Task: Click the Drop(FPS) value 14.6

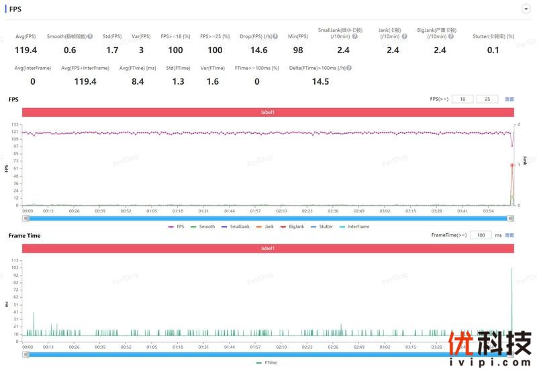Action: pos(259,50)
